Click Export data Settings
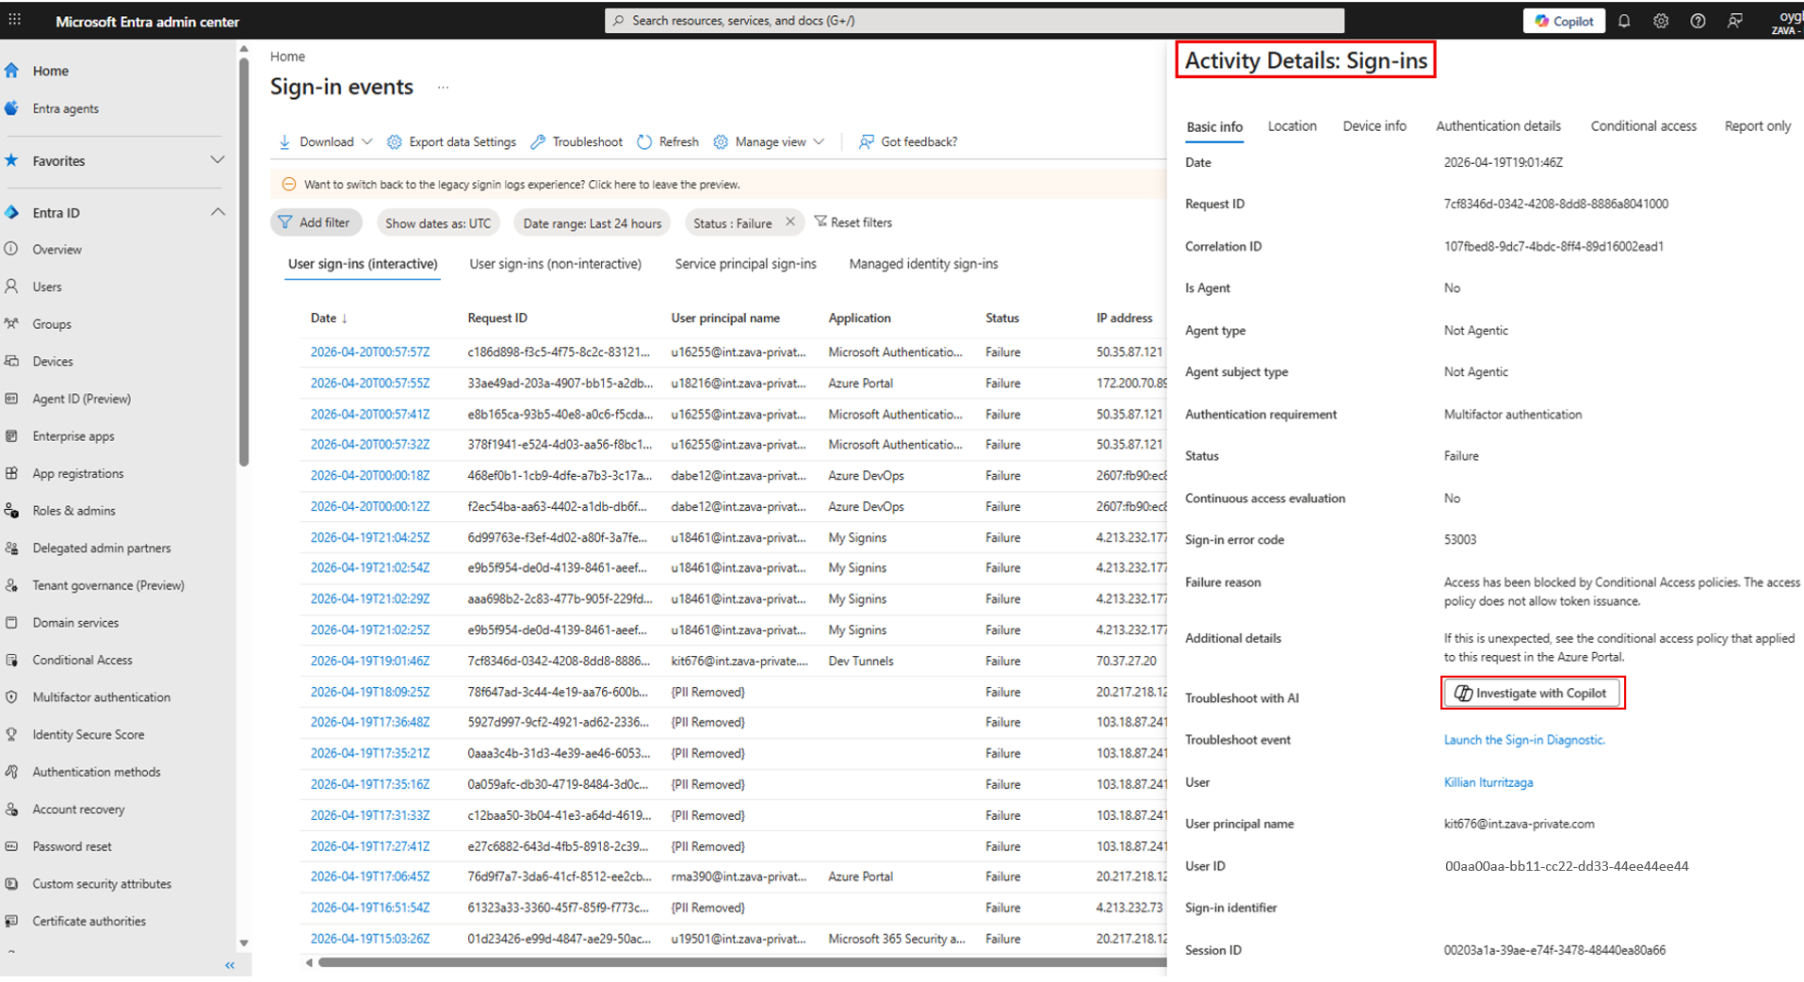1804x982 pixels. [x=451, y=142]
